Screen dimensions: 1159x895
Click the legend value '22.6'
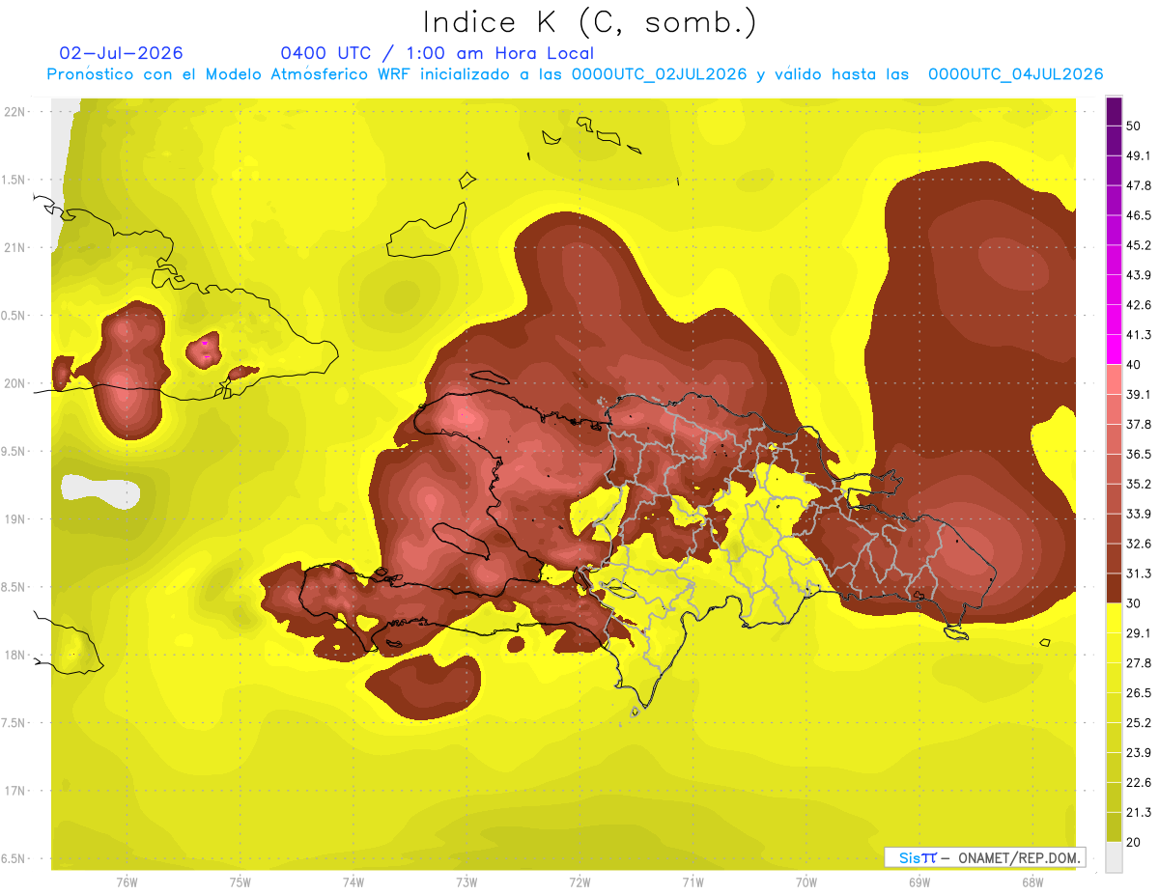tap(1139, 782)
